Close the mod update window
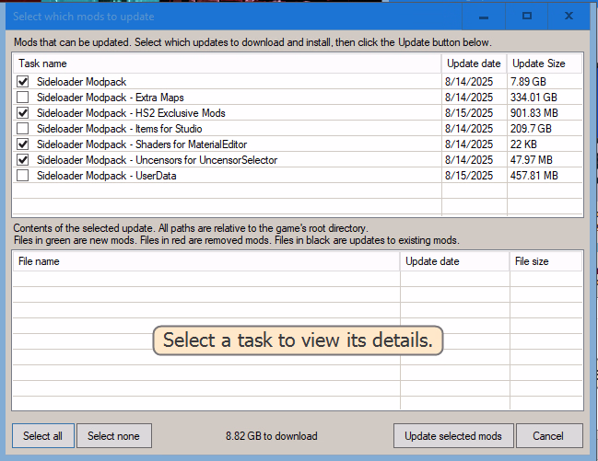598x461 pixels. click(569, 17)
